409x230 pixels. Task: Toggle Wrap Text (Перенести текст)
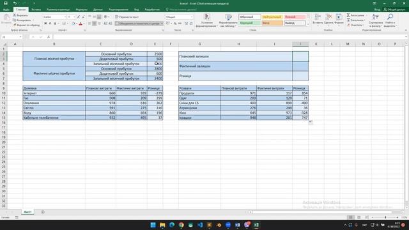pos(127,17)
